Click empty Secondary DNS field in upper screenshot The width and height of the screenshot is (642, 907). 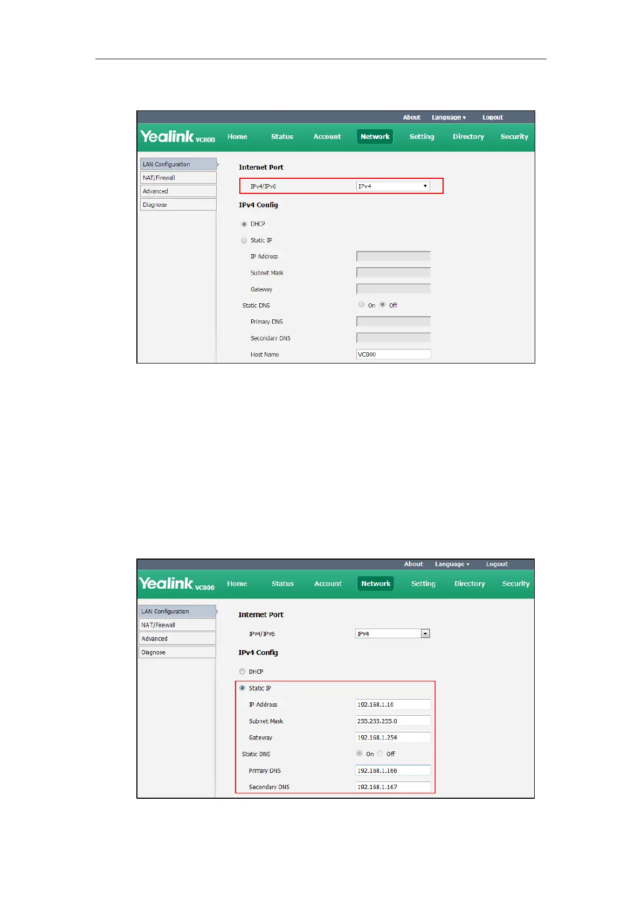[x=394, y=338]
